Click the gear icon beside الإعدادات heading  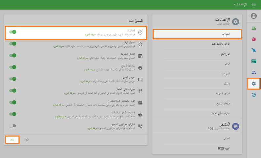236,21
